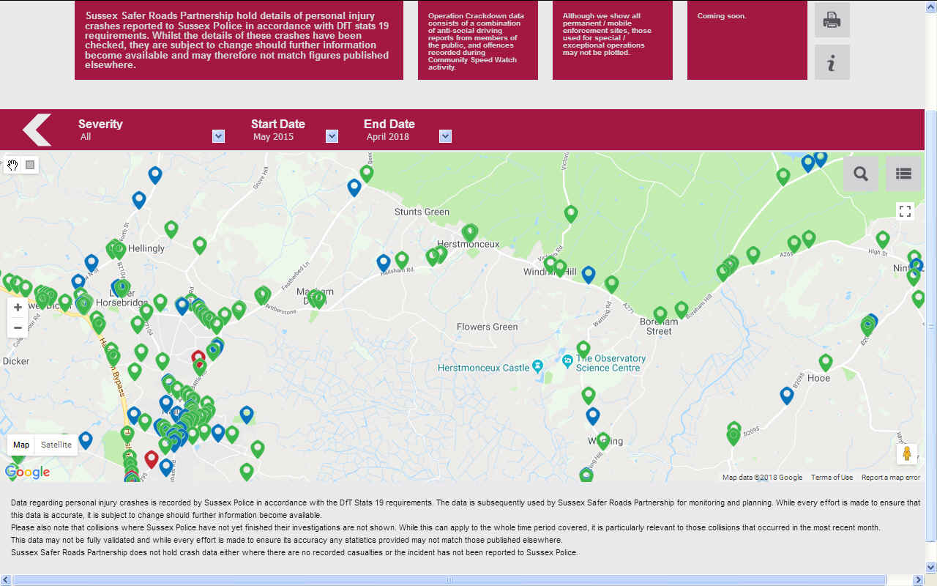Viewport: 937px width, 586px height.
Task: Open the map search magnifier button
Action: click(x=861, y=174)
